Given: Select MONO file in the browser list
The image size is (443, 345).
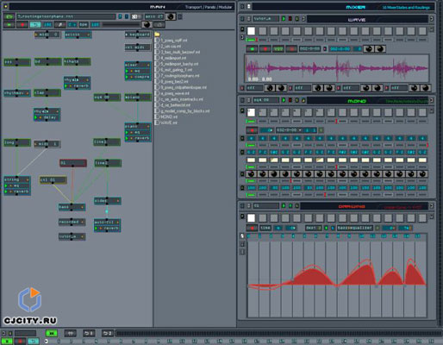Looking at the screenshot, I should click(169, 117).
